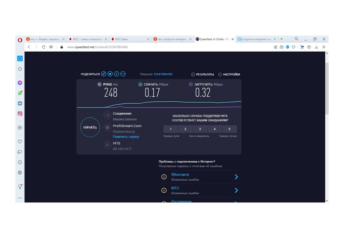
Task: Expand МТС row chevron arrow
Action: pyautogui.click(x=236, y=190)
